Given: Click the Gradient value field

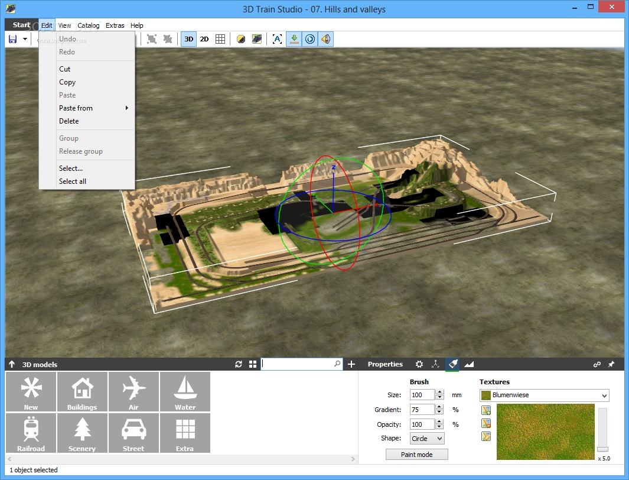Looking at the screenshot, I should tap(422, 410).
